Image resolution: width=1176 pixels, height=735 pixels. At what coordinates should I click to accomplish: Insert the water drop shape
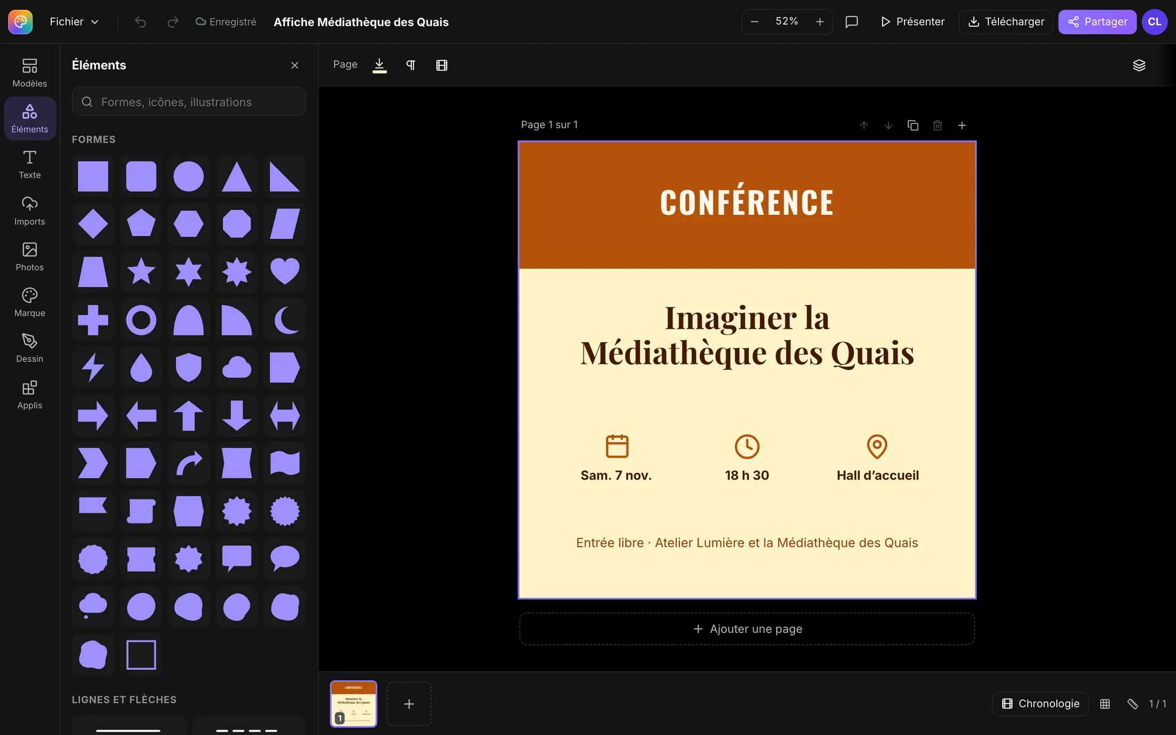point(141,368)
